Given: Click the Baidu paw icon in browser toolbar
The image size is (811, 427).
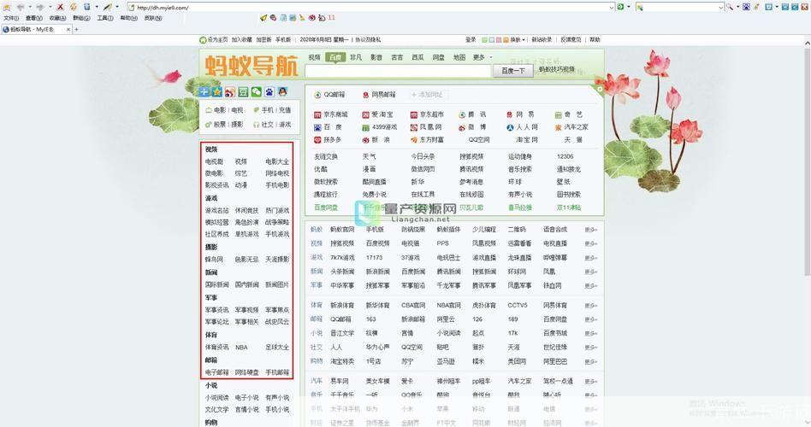Looking at the screenshot, I should point(746,7).
